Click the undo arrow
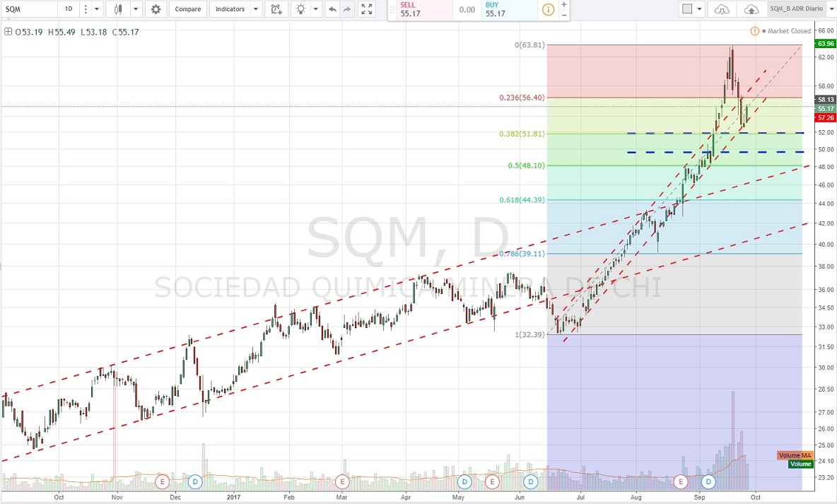Screen dimensions: 837x504 point(332,9)
